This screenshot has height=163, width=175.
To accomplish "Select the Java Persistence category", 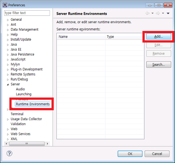I will (22, 54).
